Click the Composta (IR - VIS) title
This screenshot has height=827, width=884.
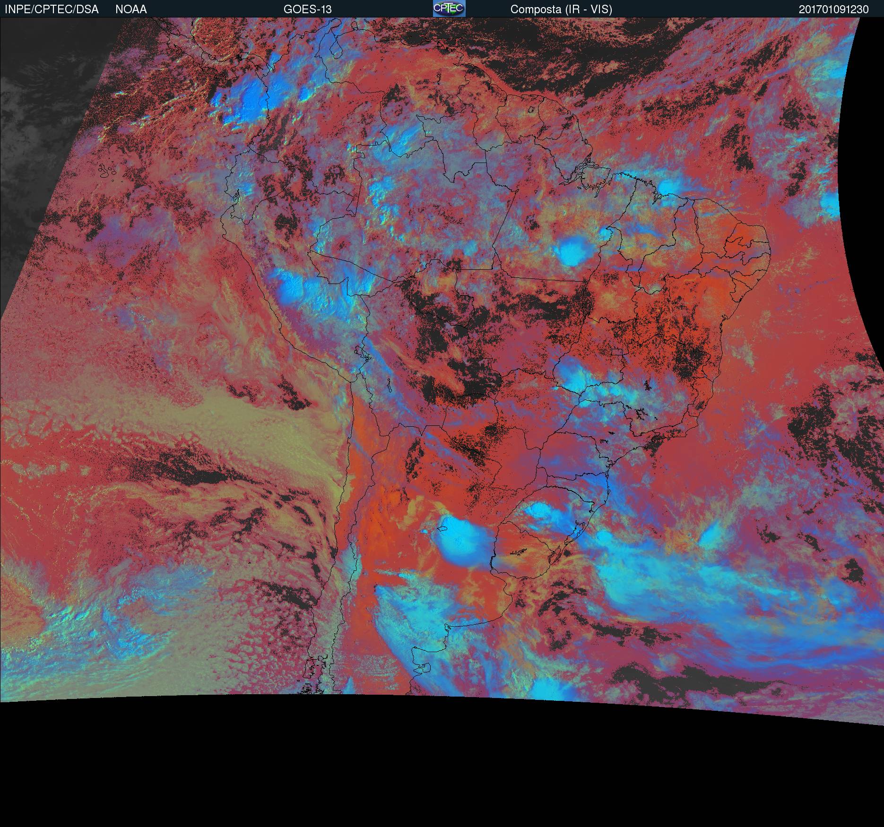(561, 9)
